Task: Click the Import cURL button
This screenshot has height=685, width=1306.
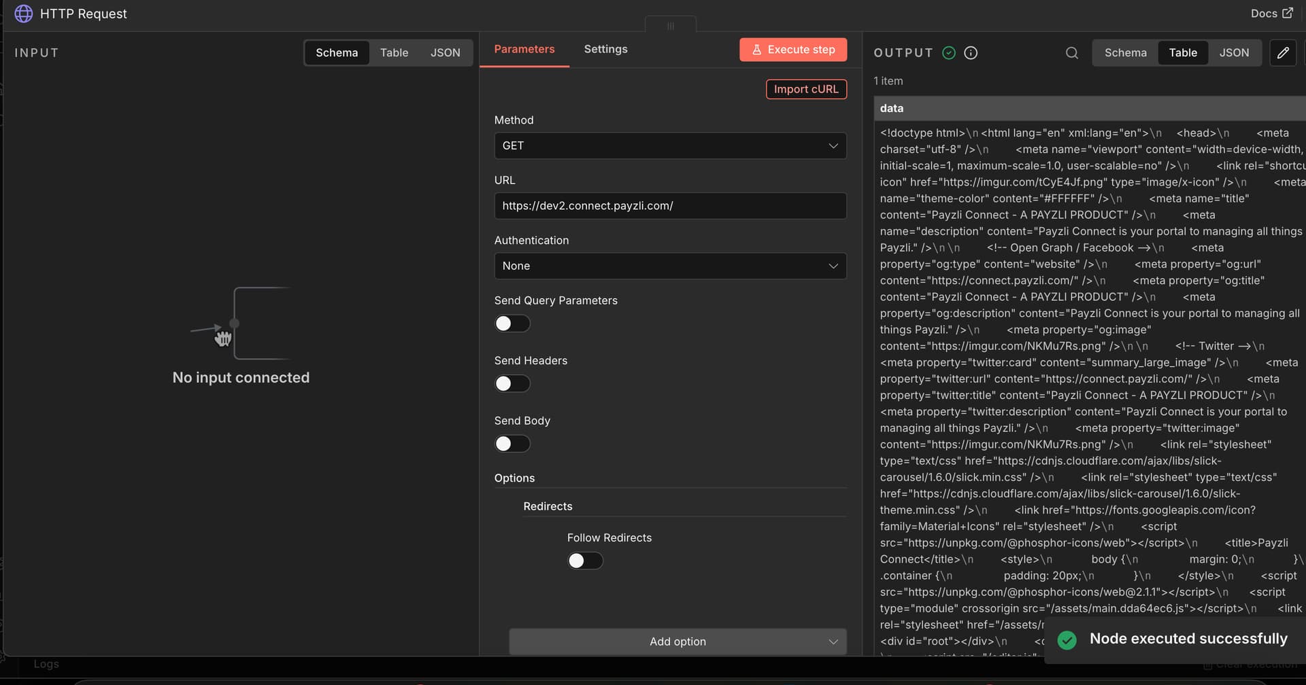Action: coord(806,90)
